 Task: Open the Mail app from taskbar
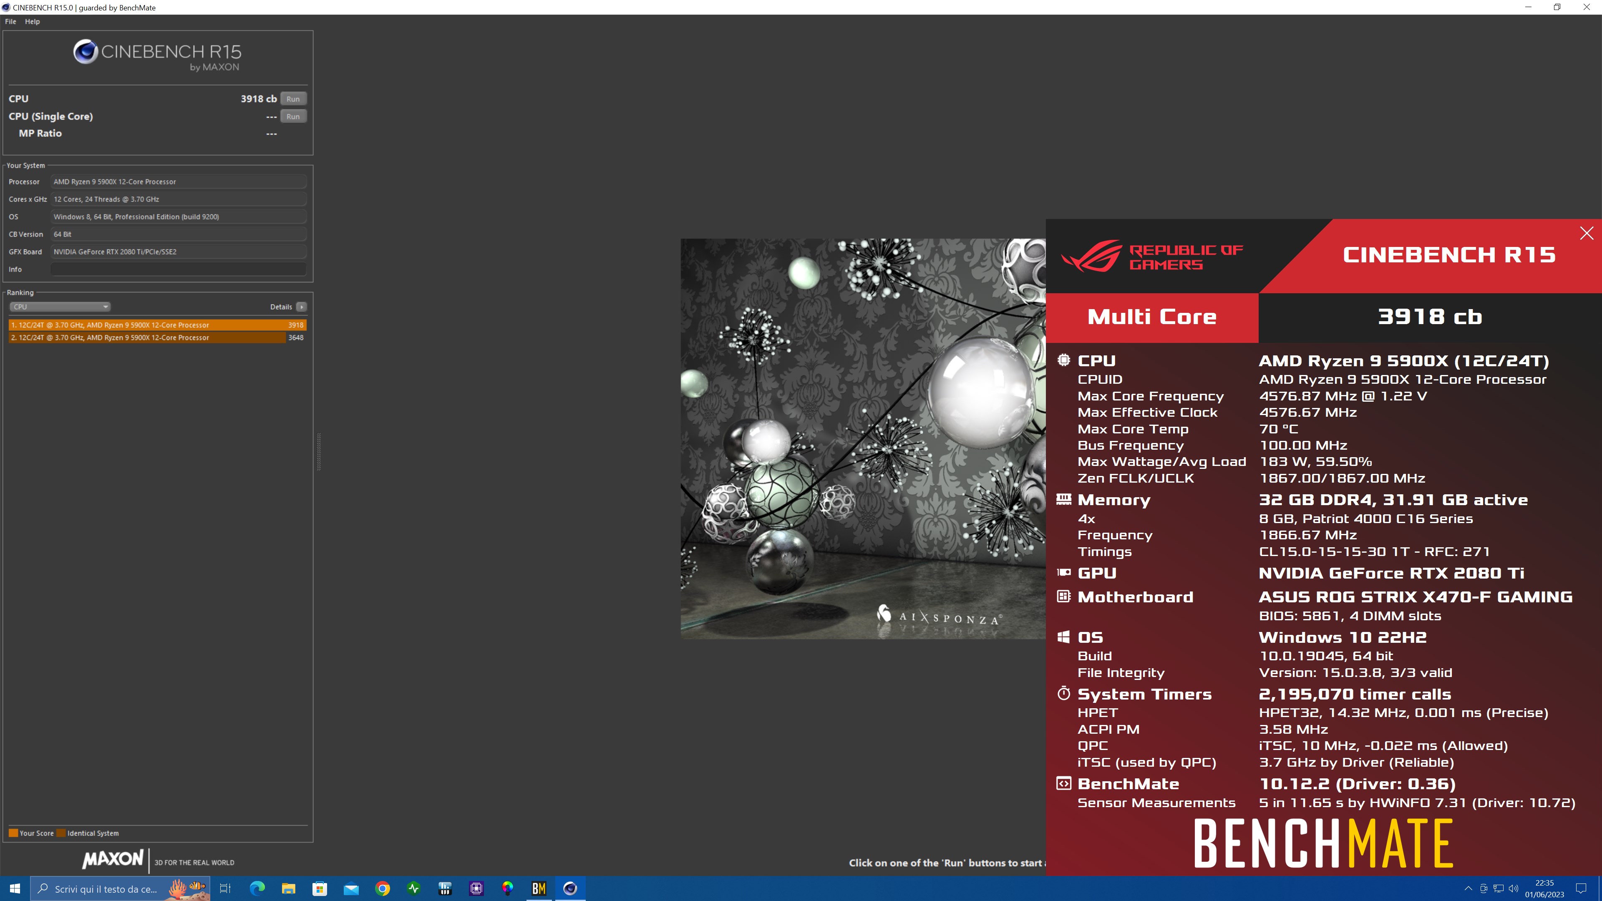coord(351,888)
